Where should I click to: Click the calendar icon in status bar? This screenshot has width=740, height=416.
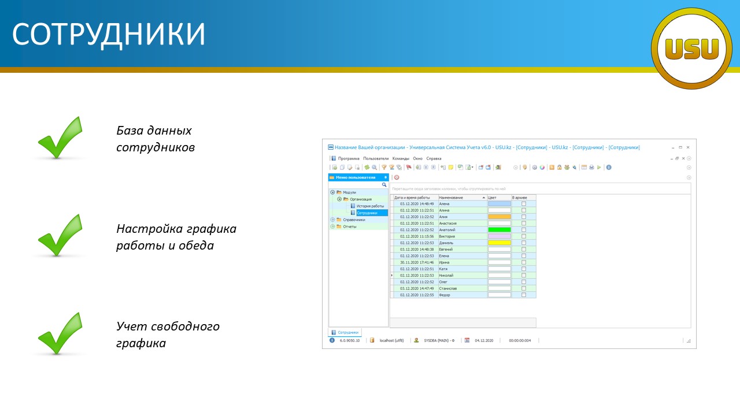(x=467, y=340)
